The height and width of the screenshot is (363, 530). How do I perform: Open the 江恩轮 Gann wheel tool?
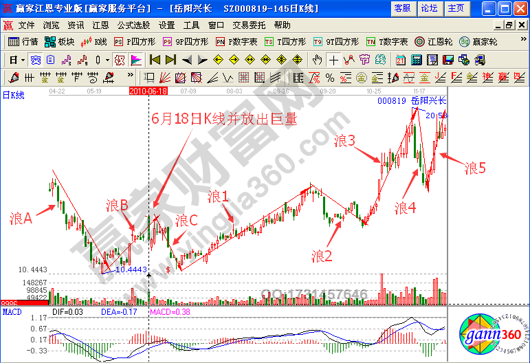click(434, 41)
